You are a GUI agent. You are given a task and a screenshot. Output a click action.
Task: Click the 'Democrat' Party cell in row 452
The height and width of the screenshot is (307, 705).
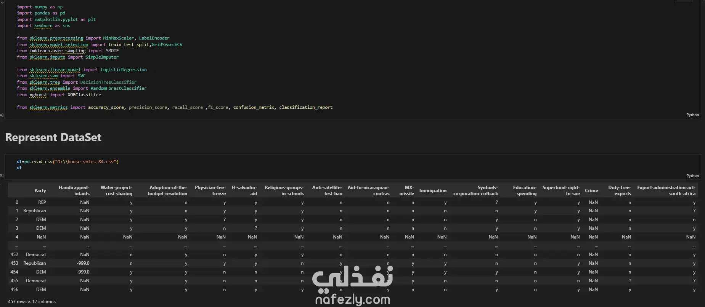click(x=36, y=255)
